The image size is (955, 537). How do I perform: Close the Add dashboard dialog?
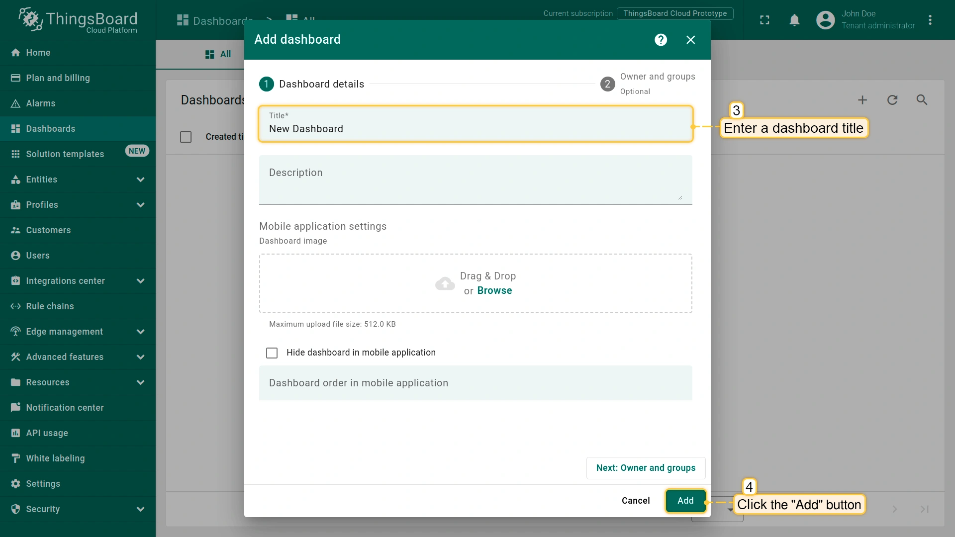pos(690,40)
